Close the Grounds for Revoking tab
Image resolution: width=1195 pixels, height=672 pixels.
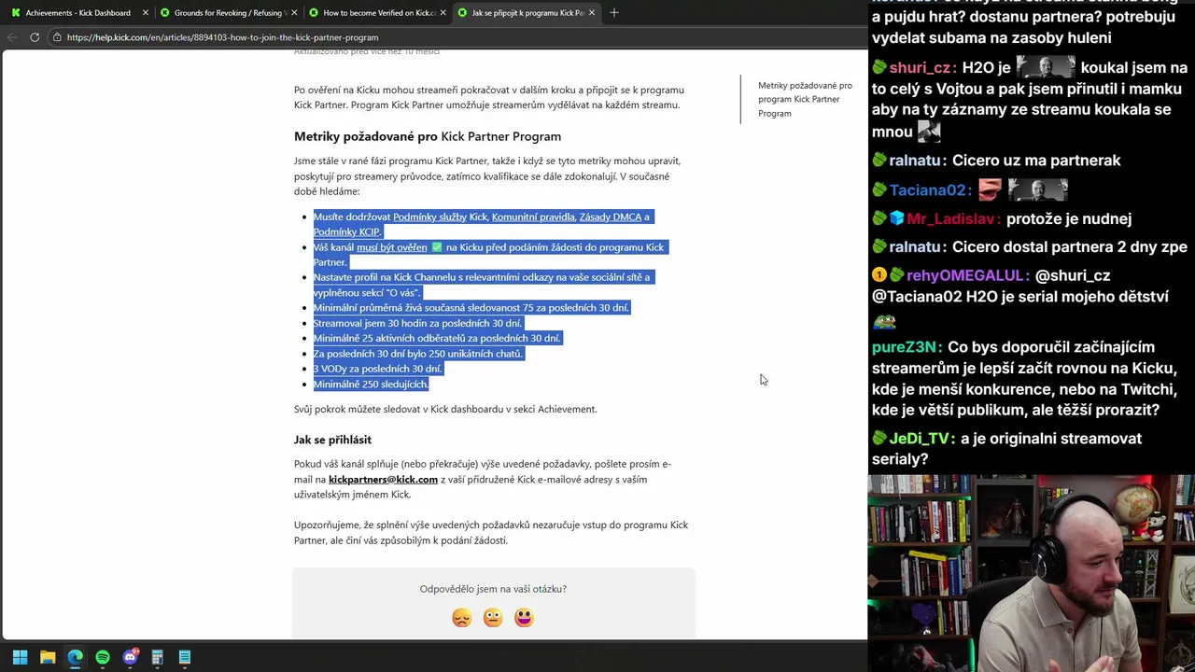point(294,13)
